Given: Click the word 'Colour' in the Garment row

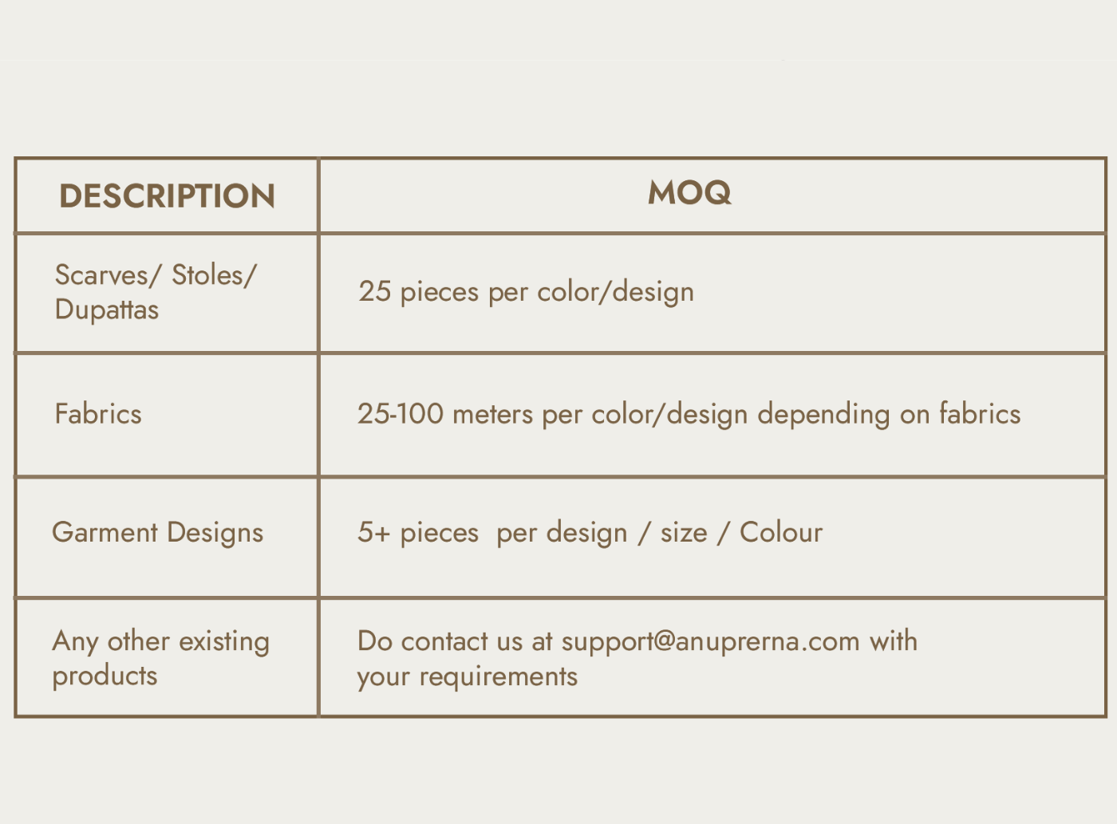Looking at the screenshot, I should click(x=781, y=532).
